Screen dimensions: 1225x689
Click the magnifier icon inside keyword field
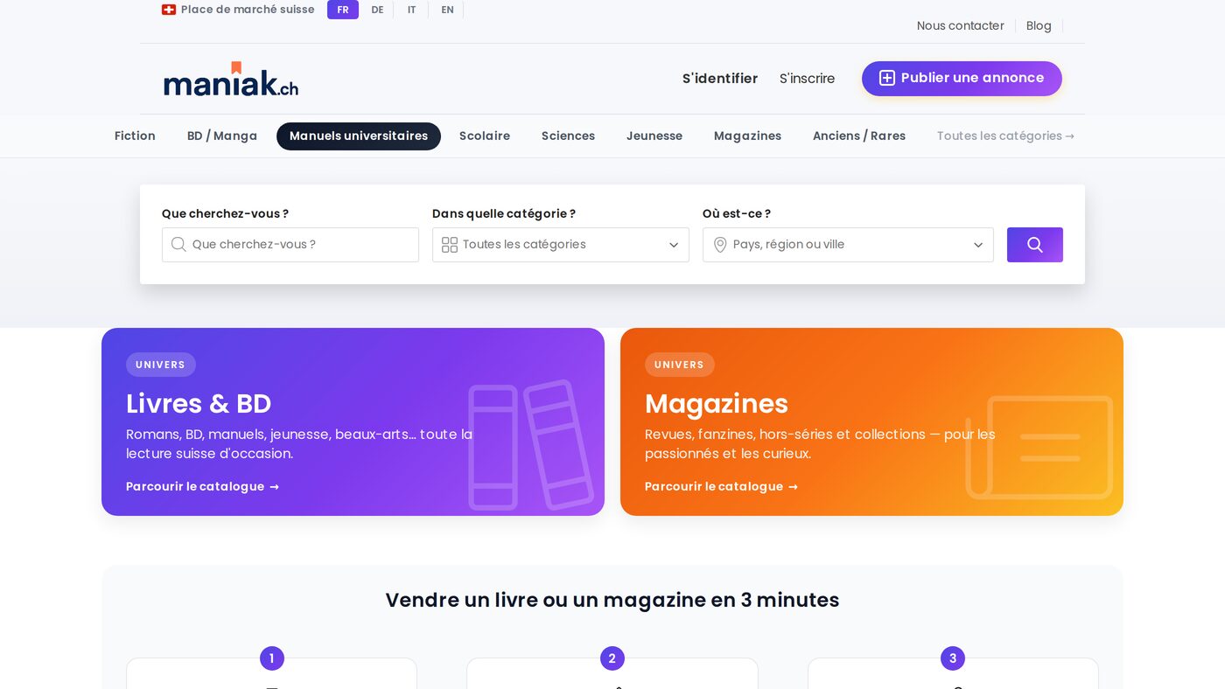(178, 244)
